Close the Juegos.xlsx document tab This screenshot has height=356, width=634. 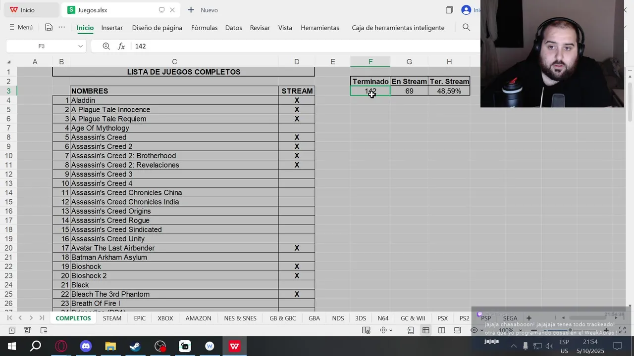point(172,10)
